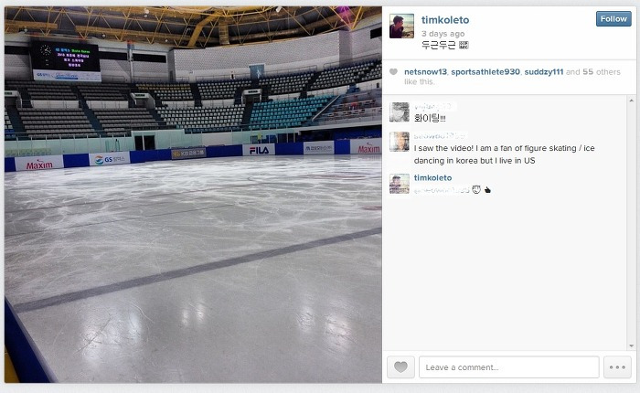The image size is (640, 393).
Task: Open timkoleto's profile picture in the header
Action: coord(401,26)
